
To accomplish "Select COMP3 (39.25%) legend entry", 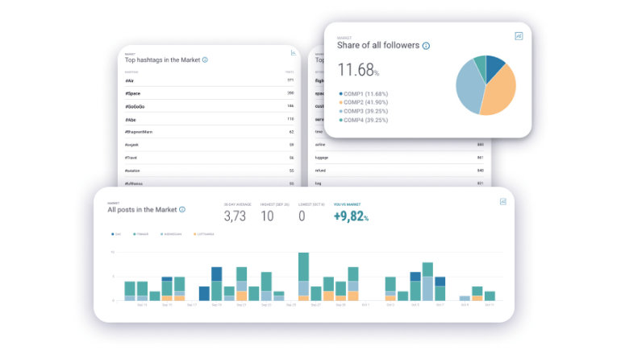I will (365, 111).
